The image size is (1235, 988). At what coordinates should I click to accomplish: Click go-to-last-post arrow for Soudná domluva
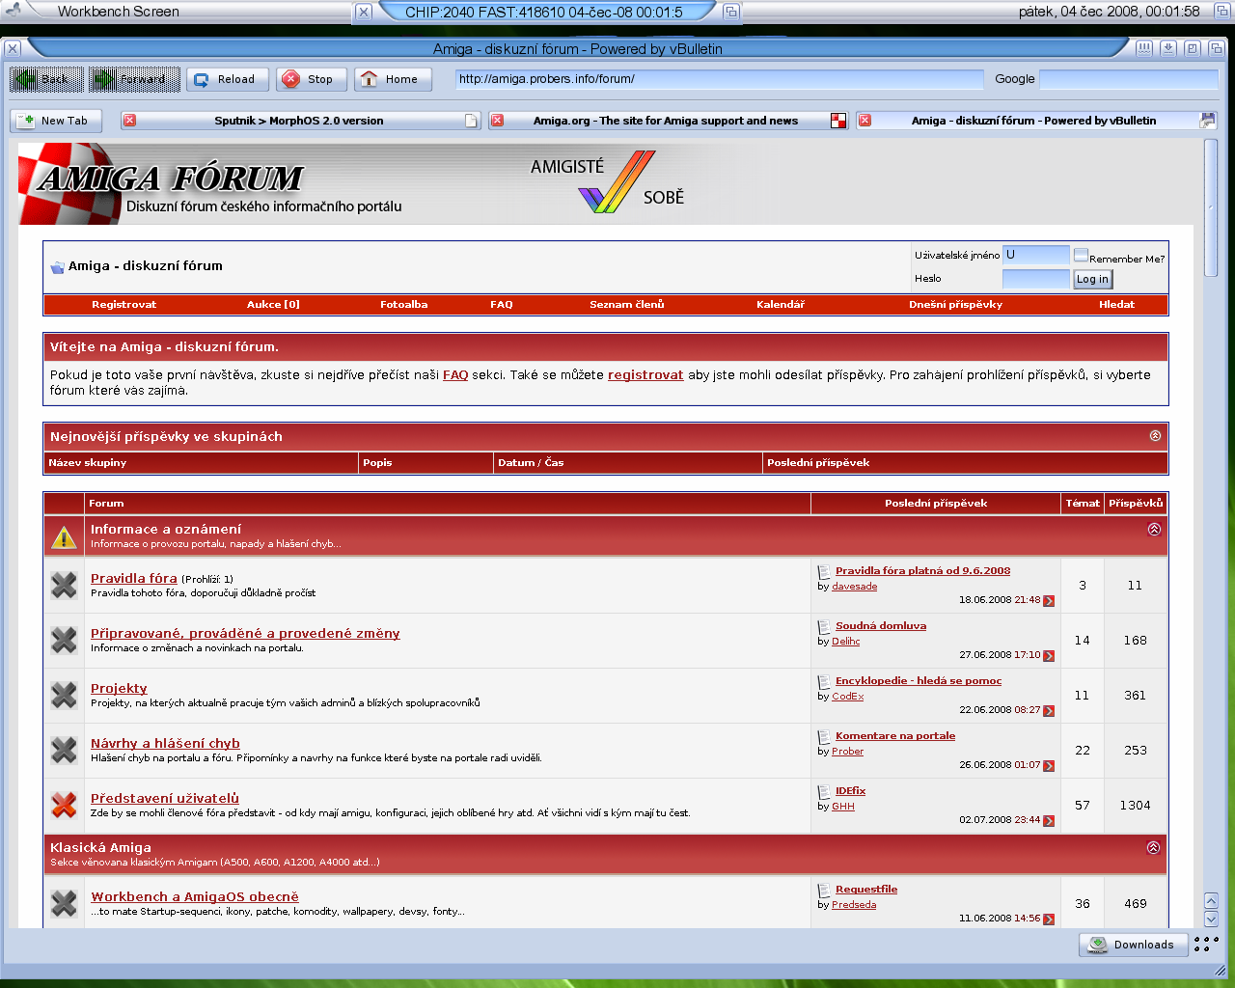(x=1049, y=656)
